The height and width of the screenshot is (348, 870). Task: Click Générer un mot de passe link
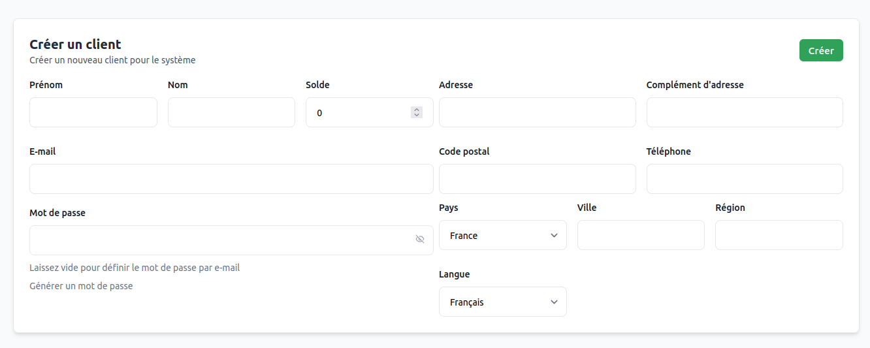click(x=81, y=286)
